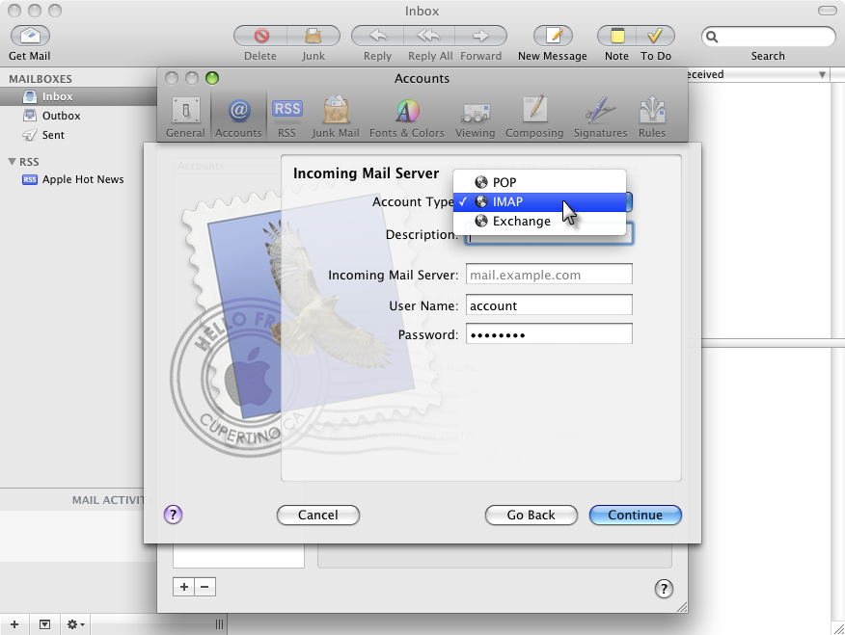Viewport: 845px width, 635px height.
Task: Select the Sent mailbox
Action: (78, 135)
